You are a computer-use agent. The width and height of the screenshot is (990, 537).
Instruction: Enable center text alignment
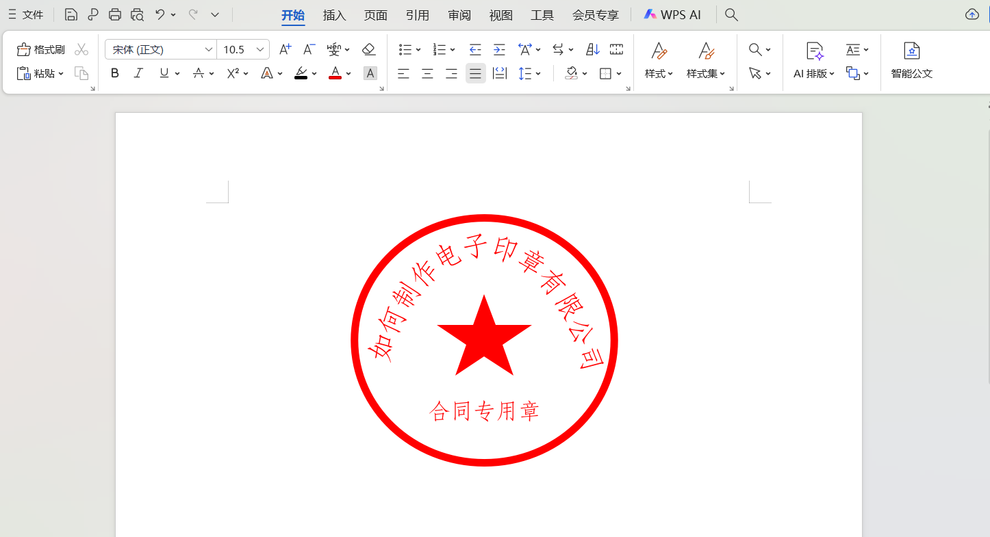tap(427, 73)
